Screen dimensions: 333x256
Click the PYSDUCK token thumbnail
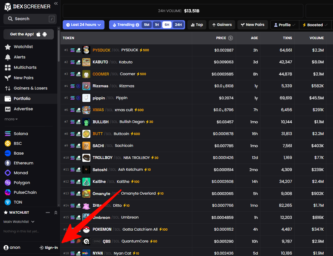pos(86,50)
